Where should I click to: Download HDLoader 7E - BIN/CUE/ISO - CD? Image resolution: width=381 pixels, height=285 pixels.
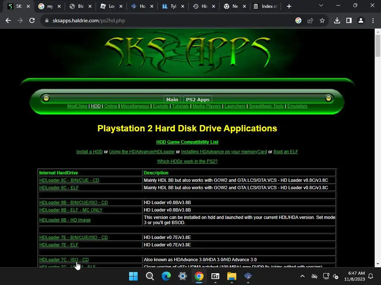pyautogui.click(x=74, y=237)
